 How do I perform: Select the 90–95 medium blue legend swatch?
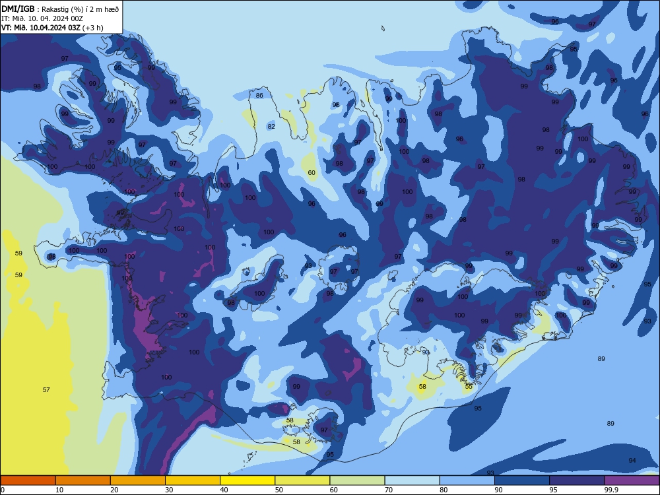point(522,480)
